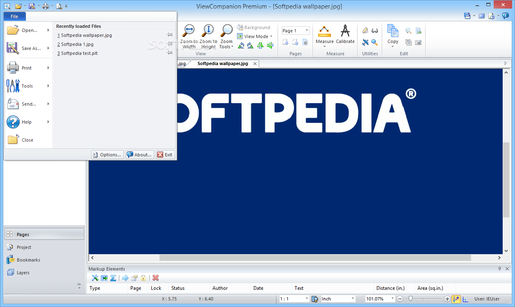Click the padlock icon in Markup Elements
The image size is (515, 307).
click(143, 278)
